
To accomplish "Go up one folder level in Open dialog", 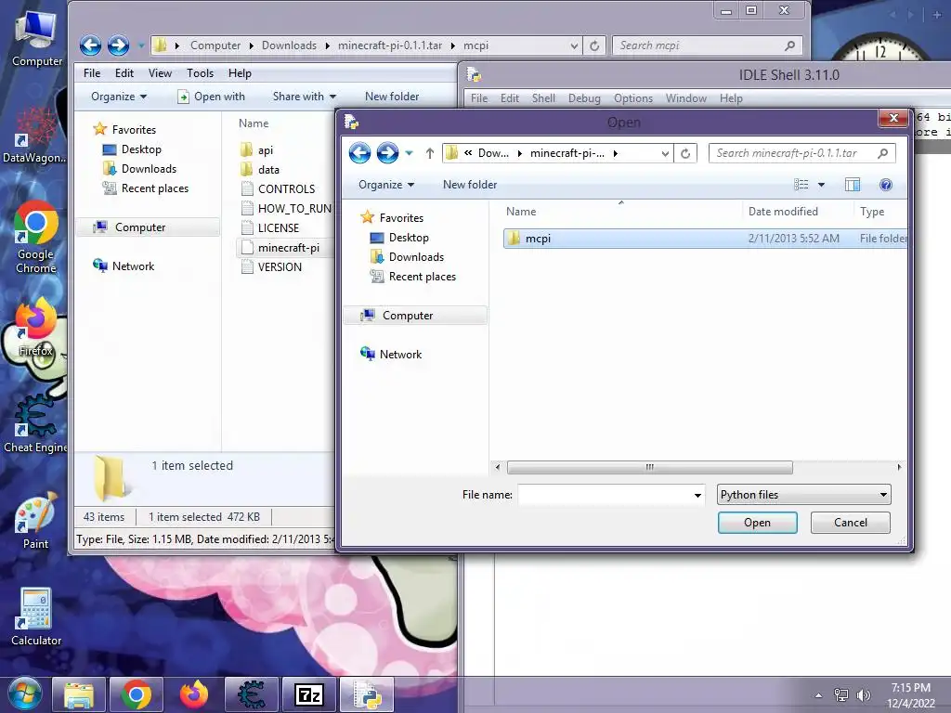I will [x=429, y=153].
